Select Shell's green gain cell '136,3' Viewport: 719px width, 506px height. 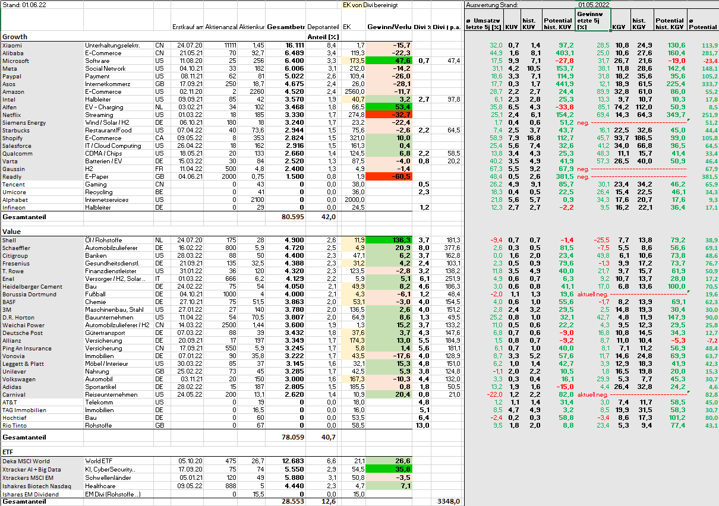click(x=389, y=240)
